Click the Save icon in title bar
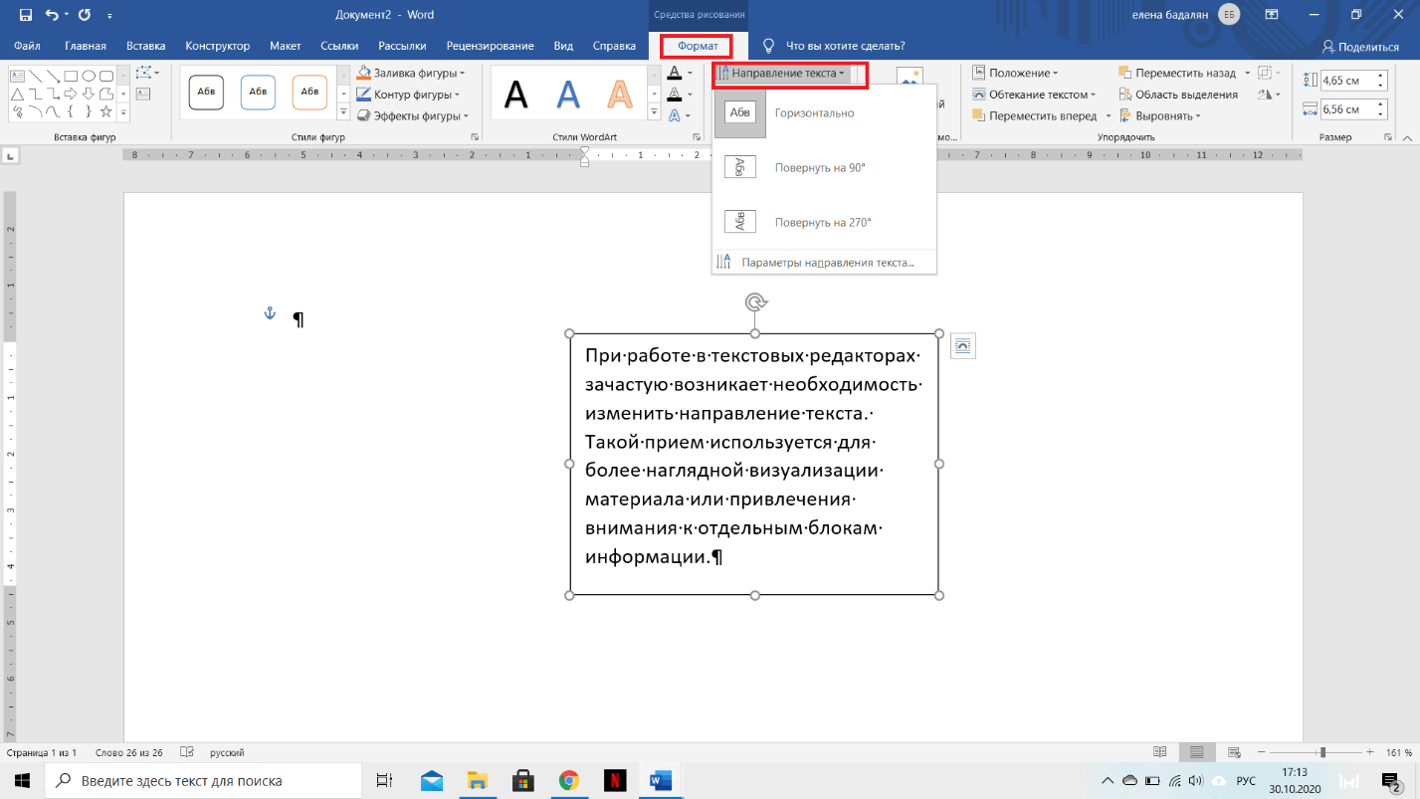Screen dimensions: 1420x799 (x=25, y=15)
